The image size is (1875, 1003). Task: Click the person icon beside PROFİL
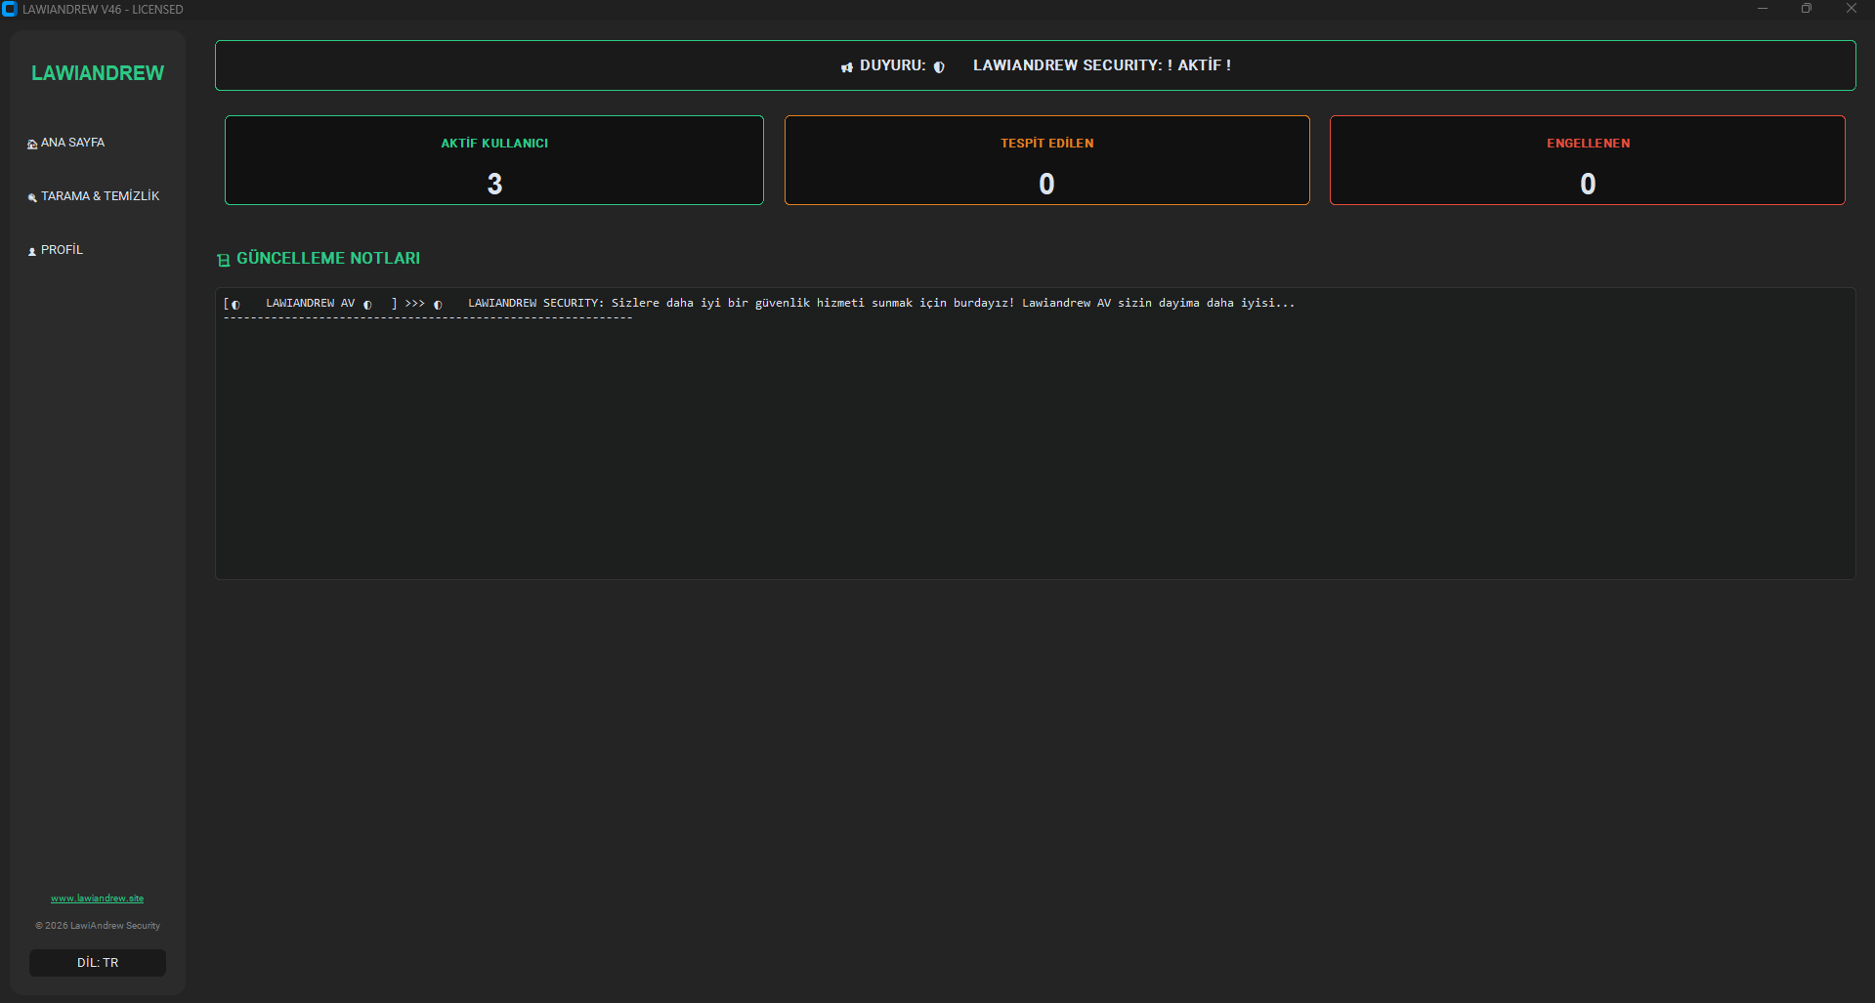32,251
